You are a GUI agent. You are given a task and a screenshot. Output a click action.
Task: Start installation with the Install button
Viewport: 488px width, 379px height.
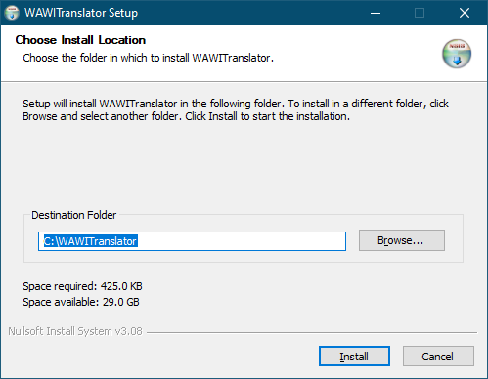tap(354, 357)
